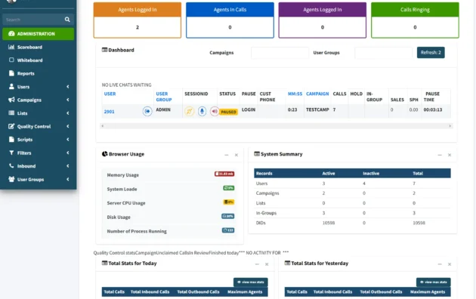The image size is (476, 299).
Task: Expand the Quality Control submenu chevron
Action: (x=68, y=126)
